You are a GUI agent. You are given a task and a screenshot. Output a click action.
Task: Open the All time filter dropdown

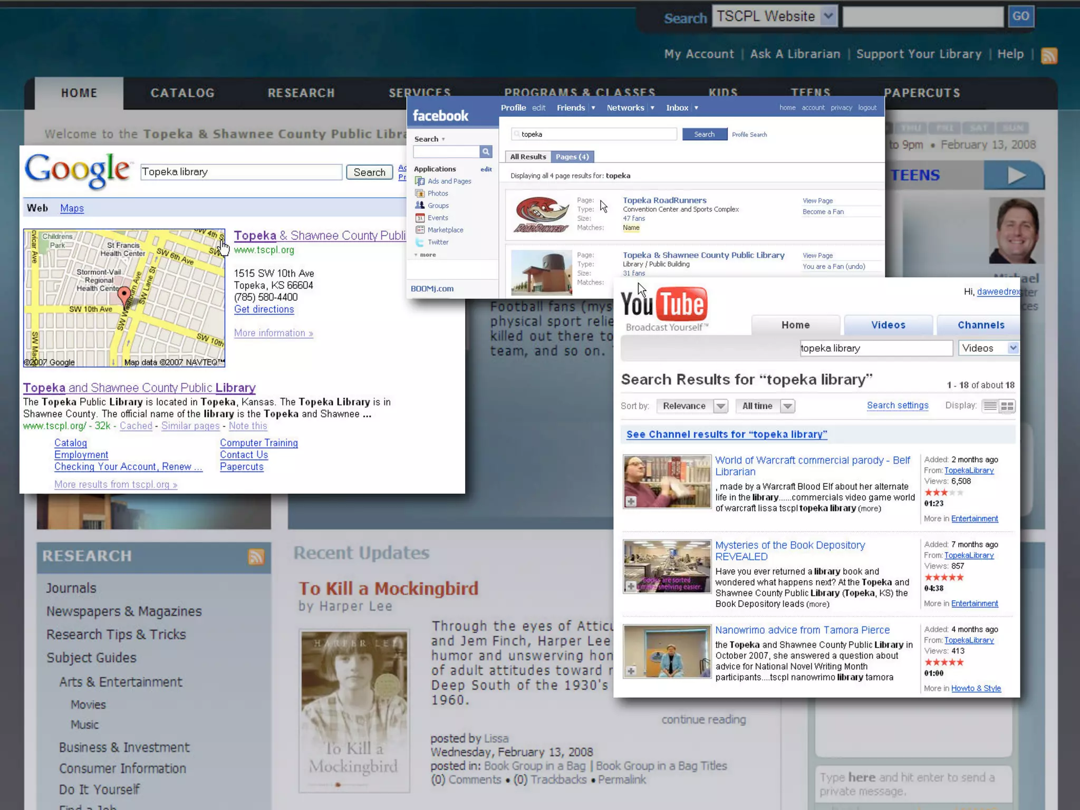pyautogui.click(x=787, y=406)
